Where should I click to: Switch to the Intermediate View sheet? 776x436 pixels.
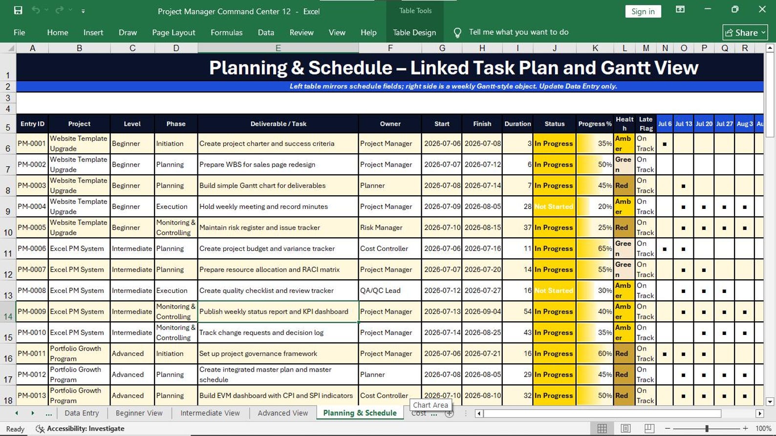pos(210,413)
